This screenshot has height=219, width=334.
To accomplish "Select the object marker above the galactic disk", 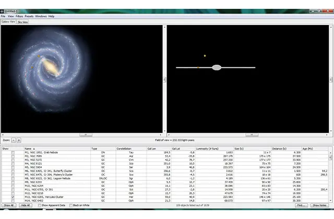I will 205,56.
